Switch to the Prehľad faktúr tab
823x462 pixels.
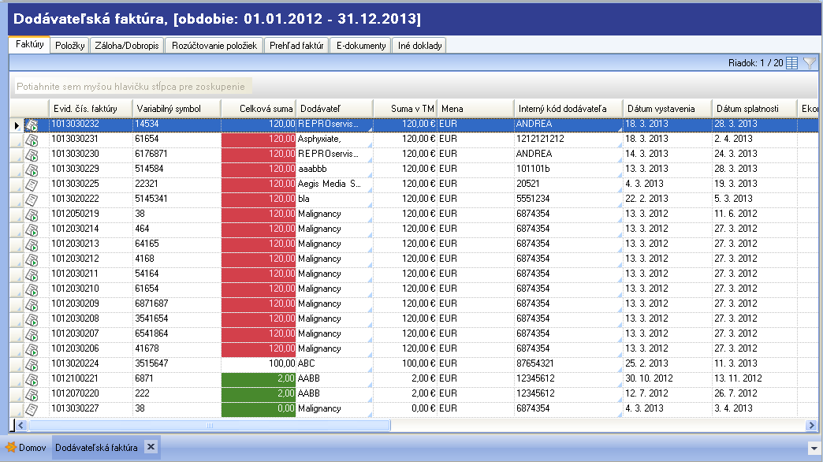click(x=296, y=46)
